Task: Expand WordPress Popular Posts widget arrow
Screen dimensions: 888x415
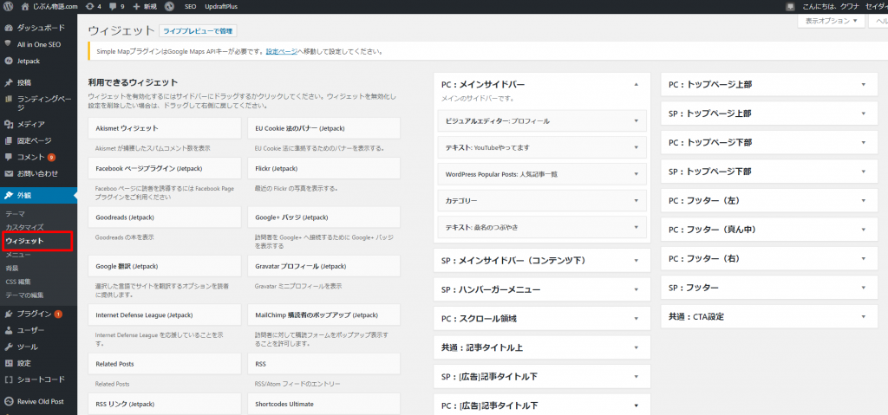Action: pos(636,174)
